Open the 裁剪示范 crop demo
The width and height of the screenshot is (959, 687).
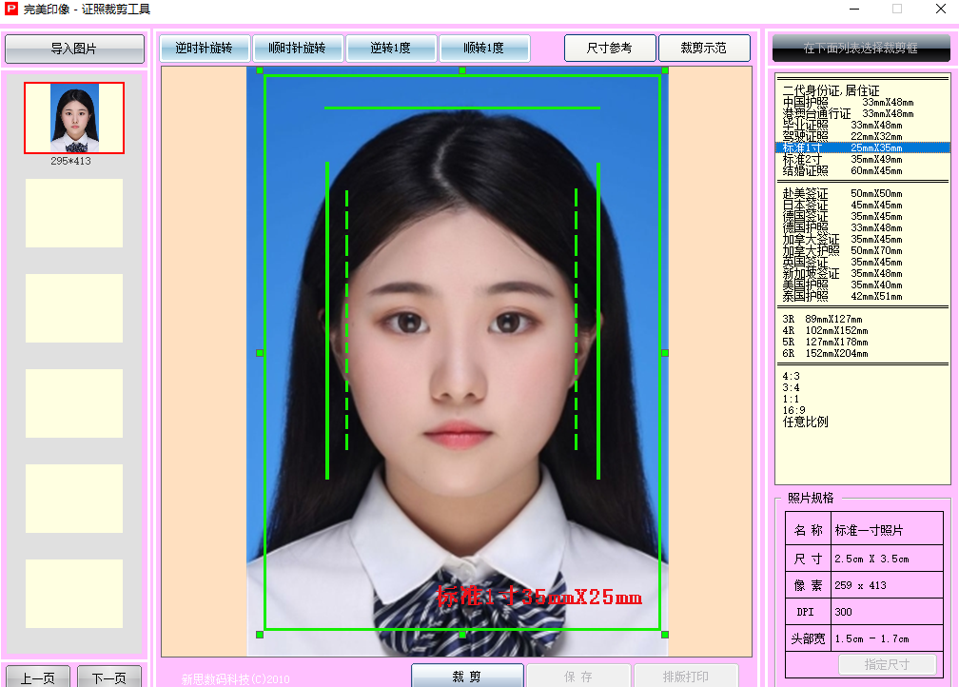pos(703,49)
